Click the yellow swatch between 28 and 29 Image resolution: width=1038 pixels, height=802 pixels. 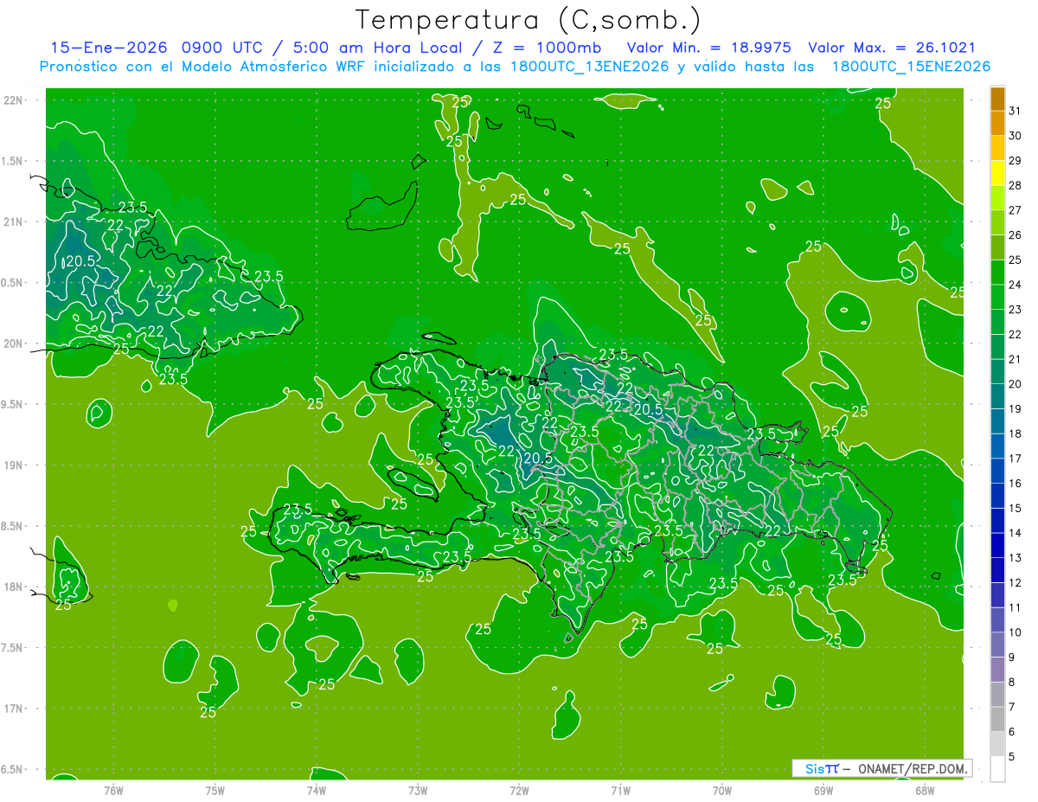997,172
